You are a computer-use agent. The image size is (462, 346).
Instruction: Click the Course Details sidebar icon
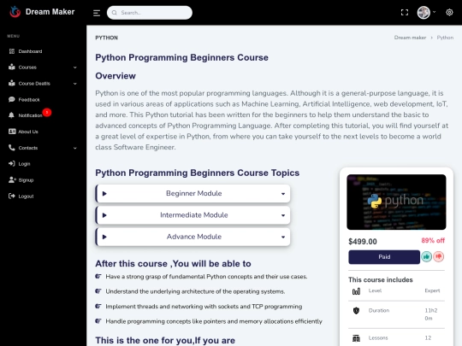pos(12,83)
